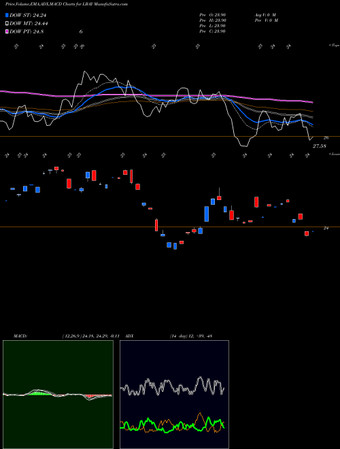Click the 'ADX' panel heading
Screen dimensions: 340x449
pos(130,336)
